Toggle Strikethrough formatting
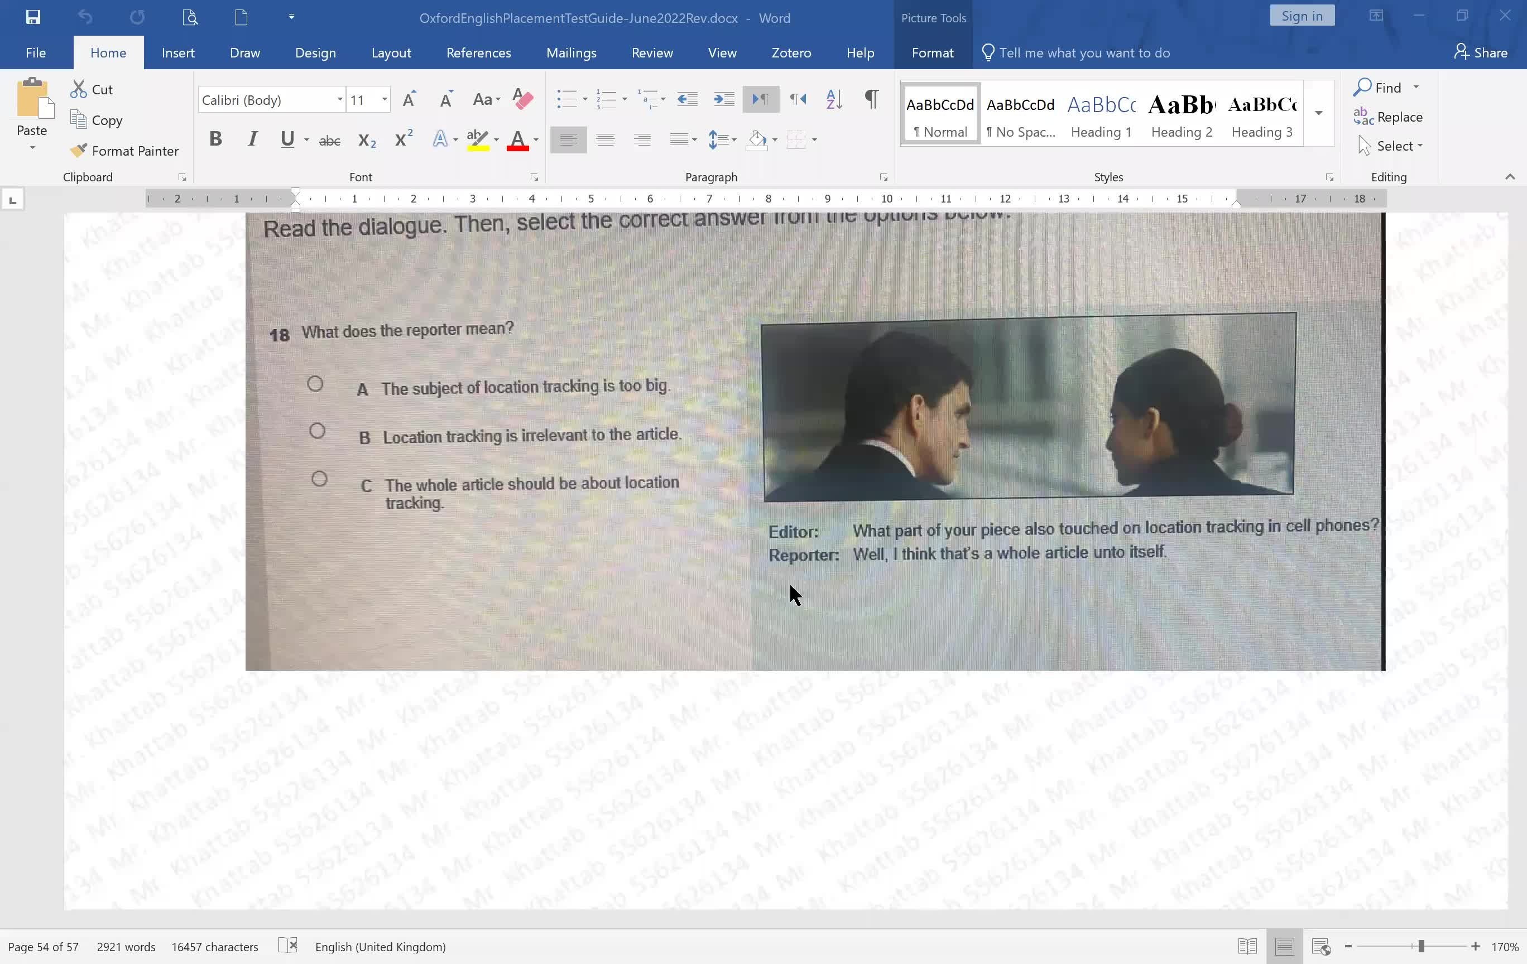The width and height of the screenshot is (1527, 964). [x=330, y=140]
